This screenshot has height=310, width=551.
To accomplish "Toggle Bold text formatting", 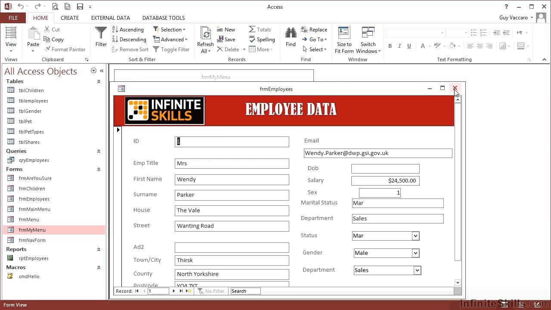I will tap(390, 46).
